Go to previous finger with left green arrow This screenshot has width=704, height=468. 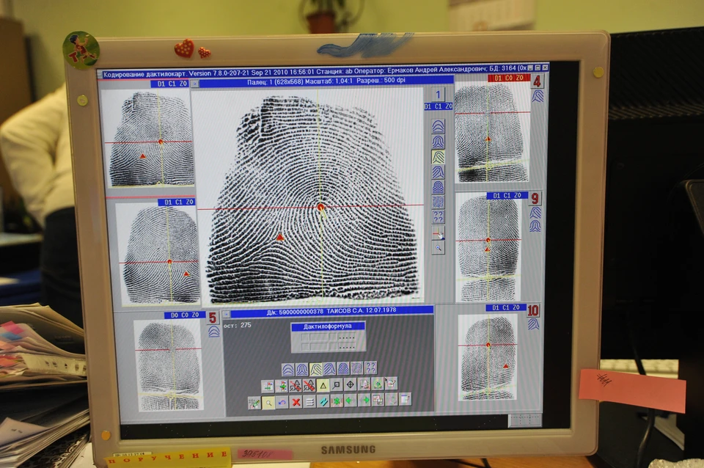click(x=351, y=401)
